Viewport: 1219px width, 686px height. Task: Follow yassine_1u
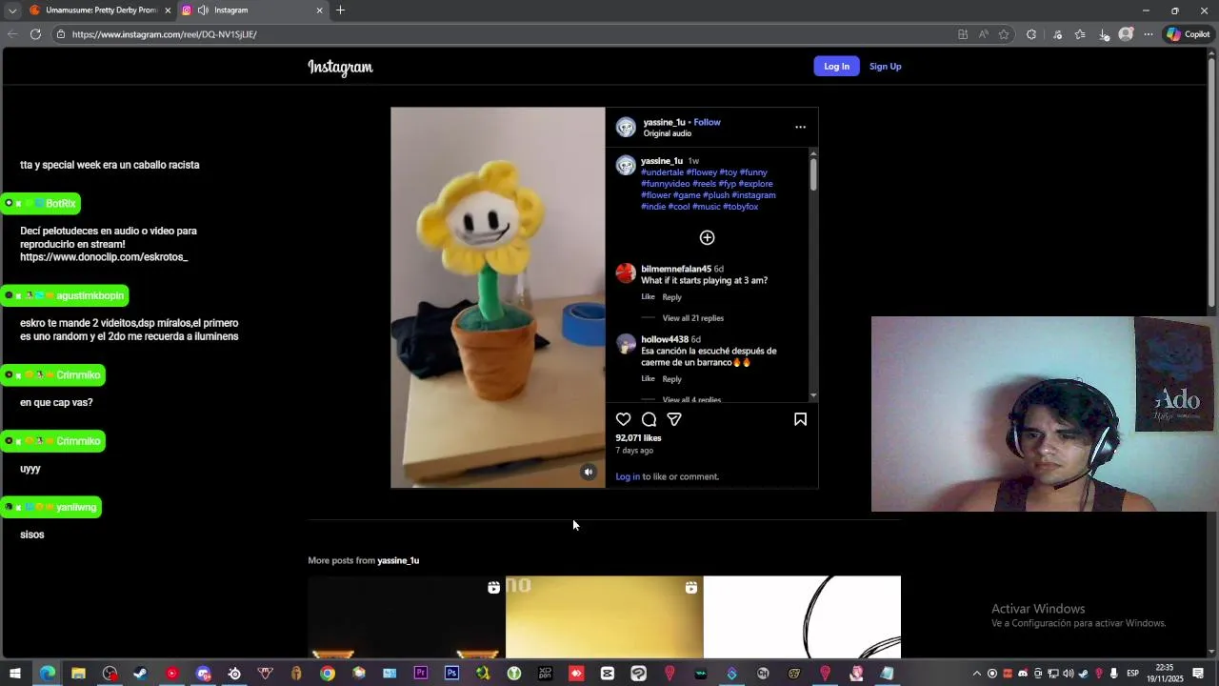[707, 122]
